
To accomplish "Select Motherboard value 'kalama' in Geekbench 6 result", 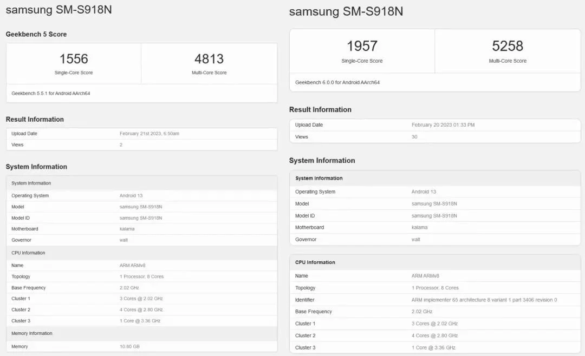I will tap(419, 227).
